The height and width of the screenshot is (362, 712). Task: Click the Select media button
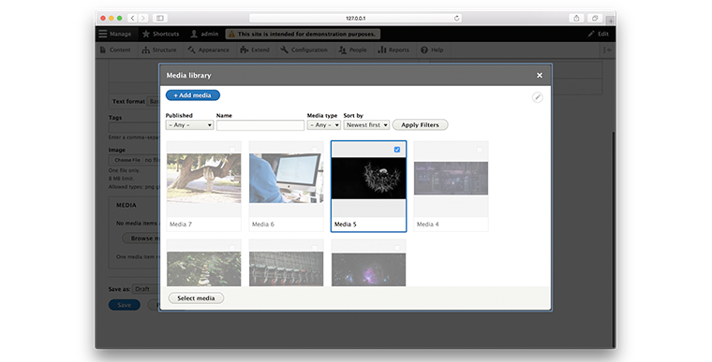click(196, 298)
